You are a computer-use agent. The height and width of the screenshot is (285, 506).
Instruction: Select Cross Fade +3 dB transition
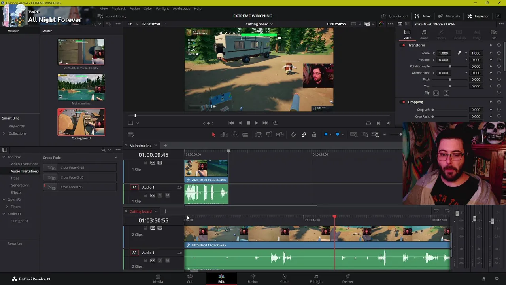tap(80, 167)
